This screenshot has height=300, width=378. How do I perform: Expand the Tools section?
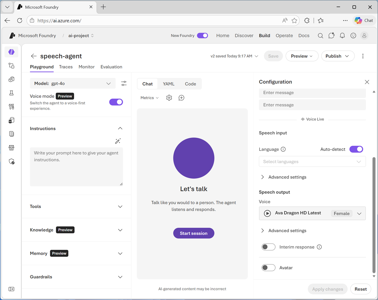pos(120,207)
